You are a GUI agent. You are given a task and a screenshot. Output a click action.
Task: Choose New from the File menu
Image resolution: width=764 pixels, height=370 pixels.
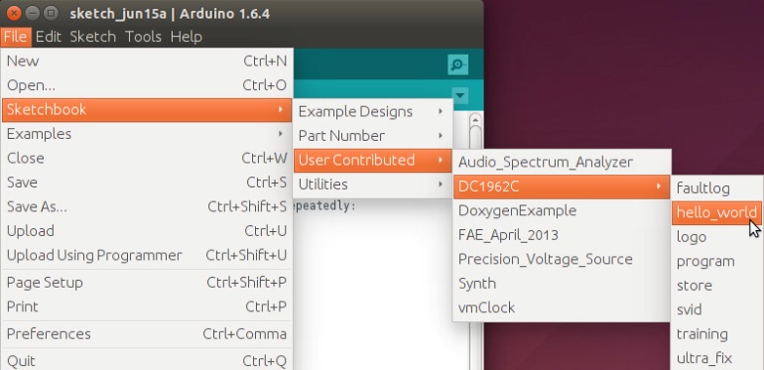point(147,61)
